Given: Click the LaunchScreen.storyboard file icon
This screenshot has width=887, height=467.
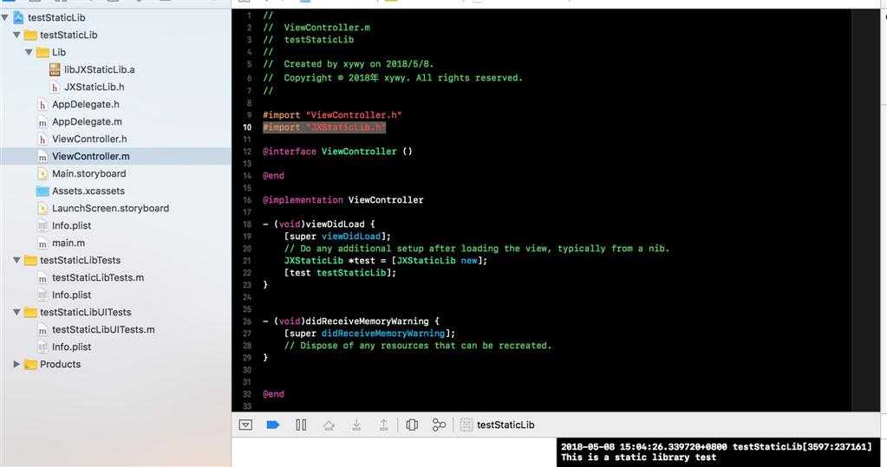Looking at the screenshot, I should [42, 209].
